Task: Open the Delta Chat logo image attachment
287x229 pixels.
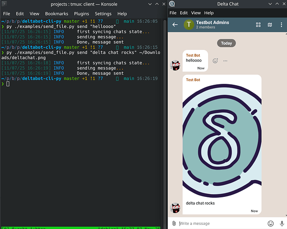Action: coord(221,141)
